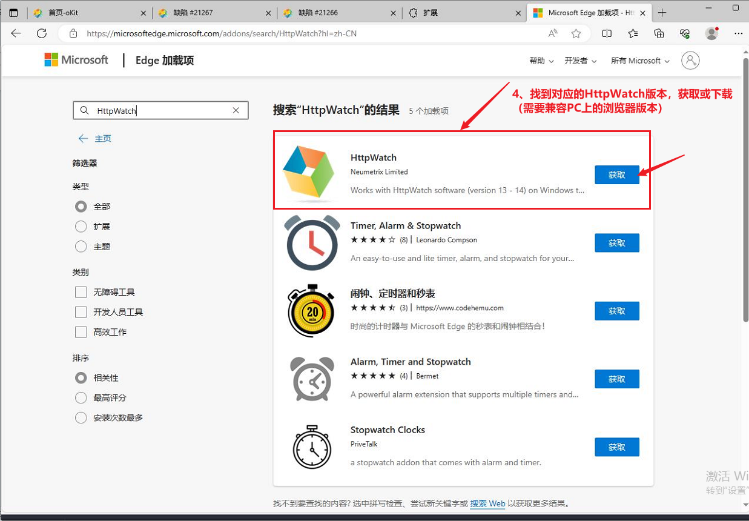
Task: Clear the HttpWatch search text
Action: (x=236, y=110)
